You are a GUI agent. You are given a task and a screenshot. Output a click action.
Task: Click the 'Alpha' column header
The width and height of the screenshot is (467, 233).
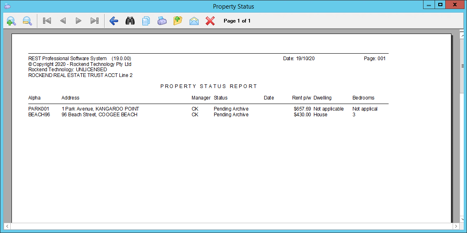point(34,98)
